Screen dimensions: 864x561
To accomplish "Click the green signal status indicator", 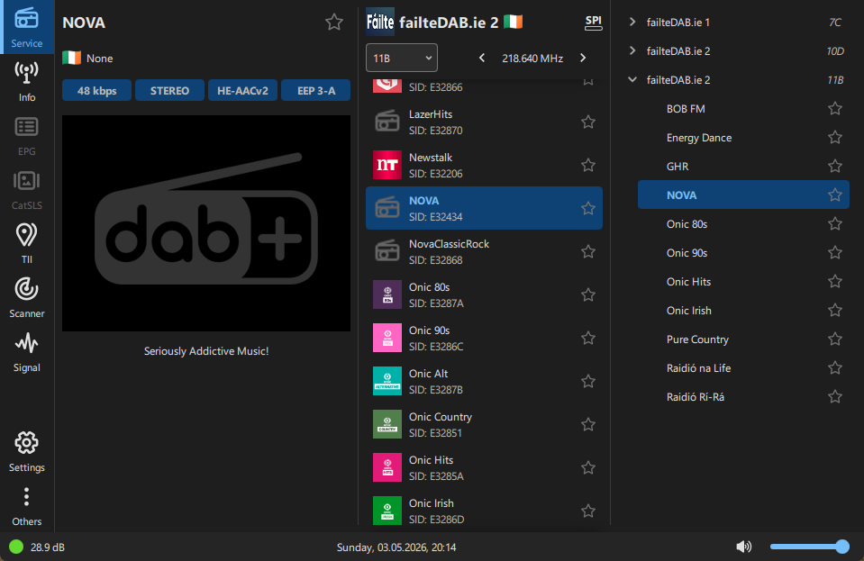I will point(16,547).
